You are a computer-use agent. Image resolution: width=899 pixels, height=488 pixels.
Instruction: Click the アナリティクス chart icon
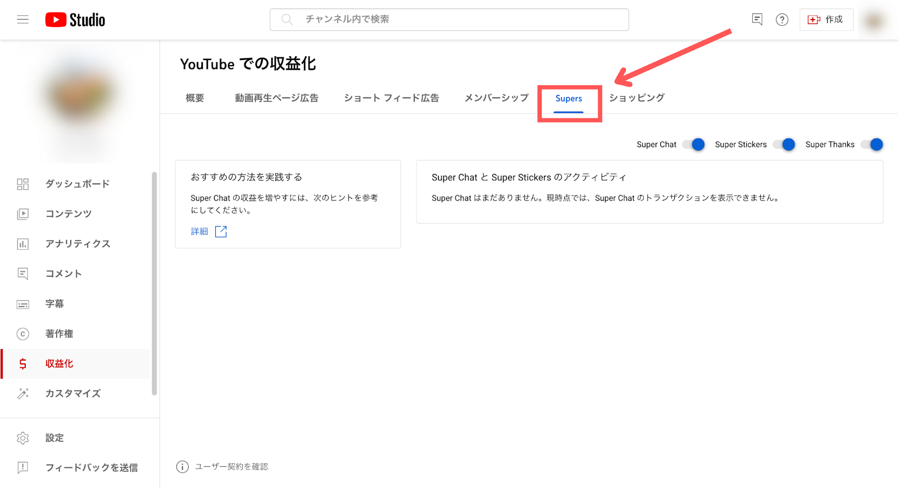[x=23, y=244]
